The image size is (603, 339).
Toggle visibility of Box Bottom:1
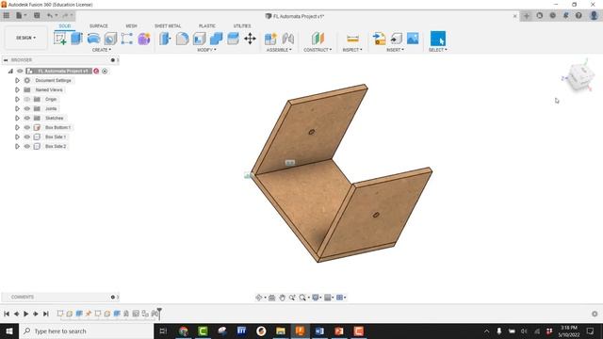[27, 128]
